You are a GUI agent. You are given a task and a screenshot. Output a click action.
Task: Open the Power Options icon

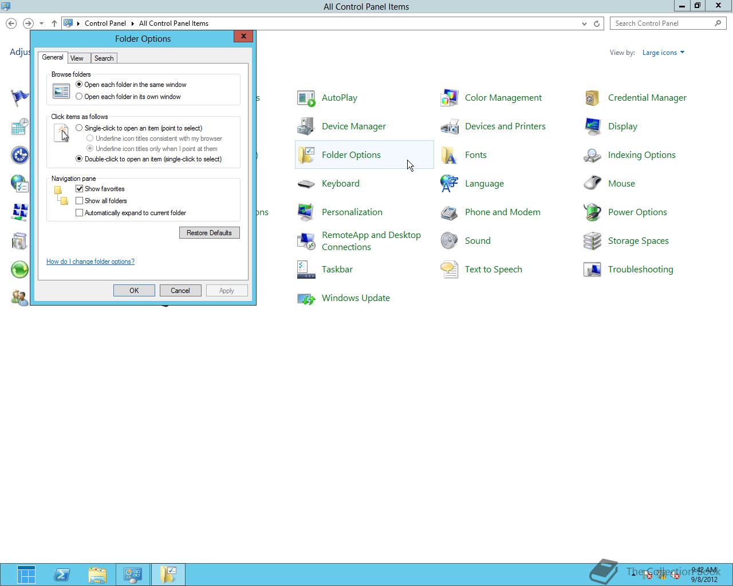(x=593, y=212)
